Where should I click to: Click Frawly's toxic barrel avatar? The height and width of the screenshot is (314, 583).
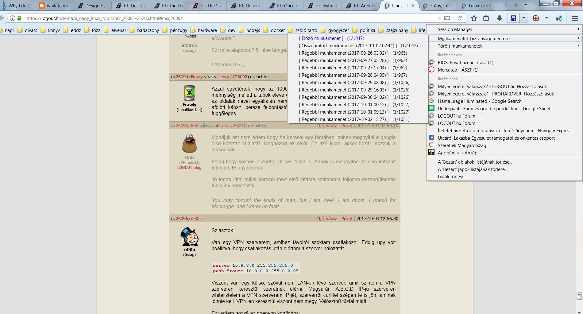pyautogui.click(x=189, y=93)
